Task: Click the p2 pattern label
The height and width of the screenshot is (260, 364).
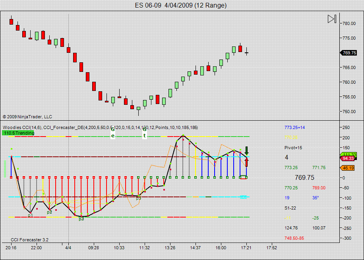Action: pyautogui.click(x=49, y=212)
